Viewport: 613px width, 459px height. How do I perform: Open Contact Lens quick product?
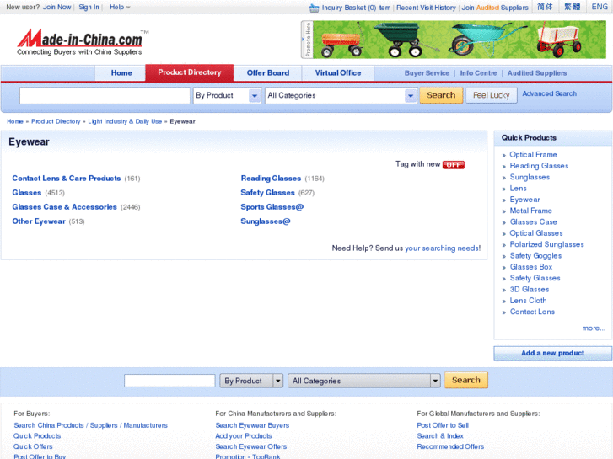point(532,312)
